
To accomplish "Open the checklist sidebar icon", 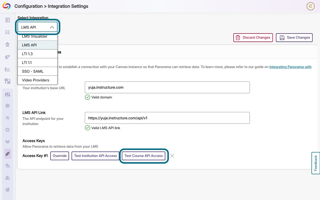I will click(7, 32).
